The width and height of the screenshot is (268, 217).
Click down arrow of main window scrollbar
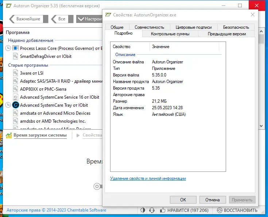[x=261, y=126]
